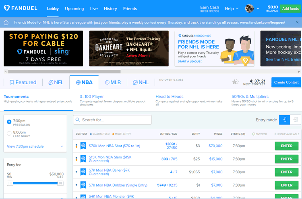Switch to the MLB tab
Image resolution: width=302 pixels, height=199 pixels.
tap(113, 82)
